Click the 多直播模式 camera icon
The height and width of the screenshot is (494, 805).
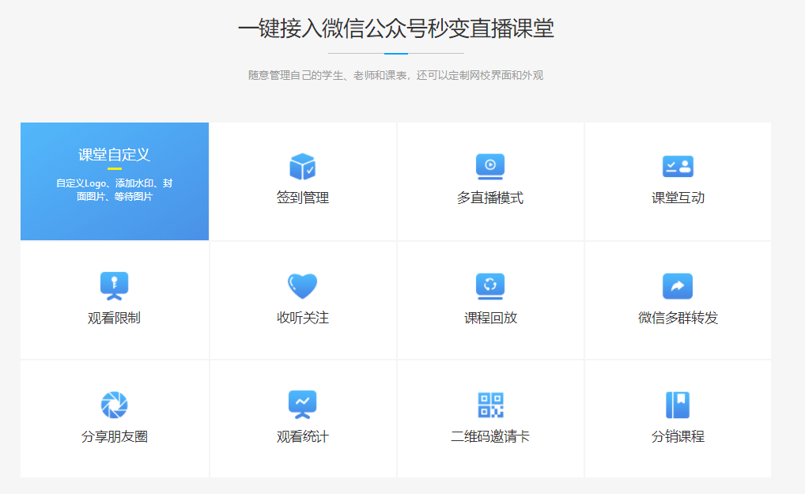tap(490, 167)
